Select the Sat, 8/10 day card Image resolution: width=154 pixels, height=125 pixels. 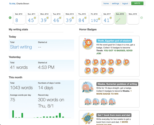19,18
